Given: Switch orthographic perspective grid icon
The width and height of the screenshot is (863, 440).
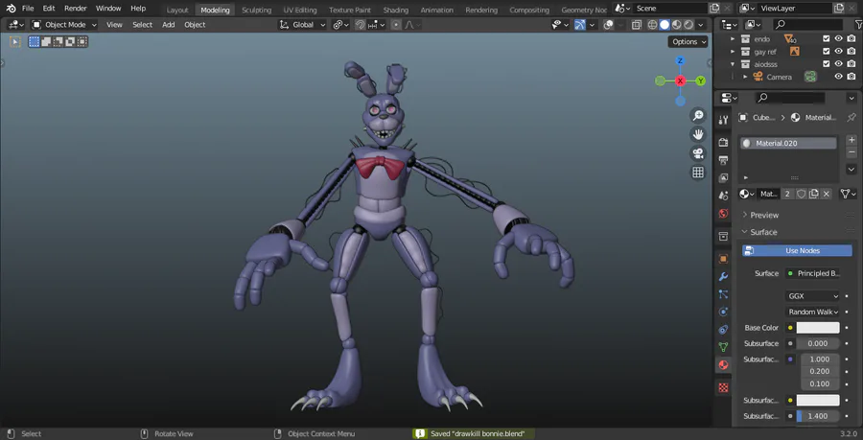Looking at the screenshot, I should (x=698, y=173).
